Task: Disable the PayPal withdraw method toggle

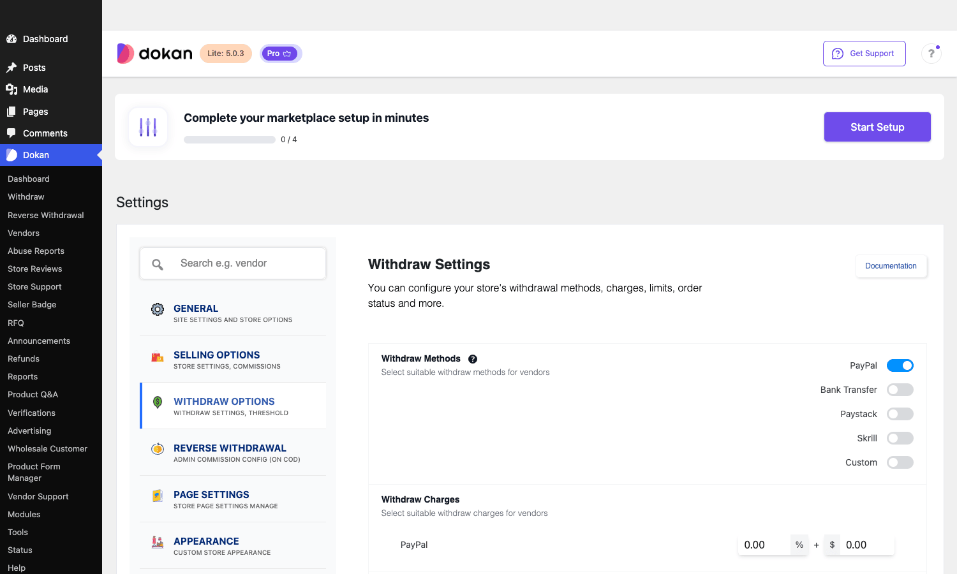Action: [900, 365]
